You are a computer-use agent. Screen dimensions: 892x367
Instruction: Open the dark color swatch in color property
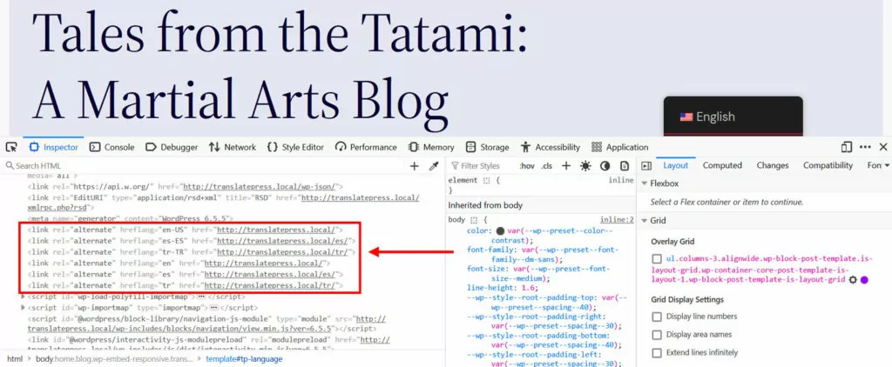point(500,231)
